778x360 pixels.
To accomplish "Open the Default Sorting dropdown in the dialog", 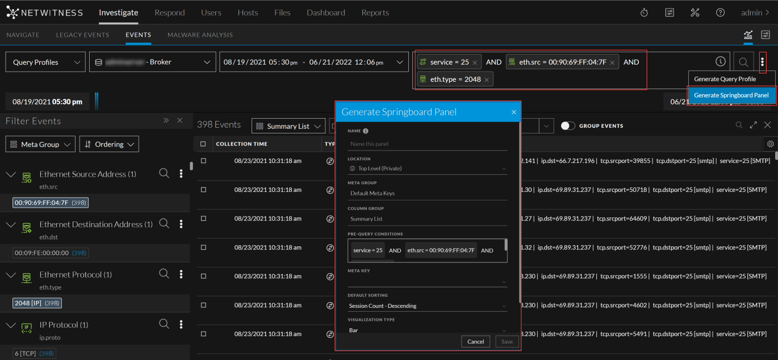I will pyautogui.click(x=427, y=305).
